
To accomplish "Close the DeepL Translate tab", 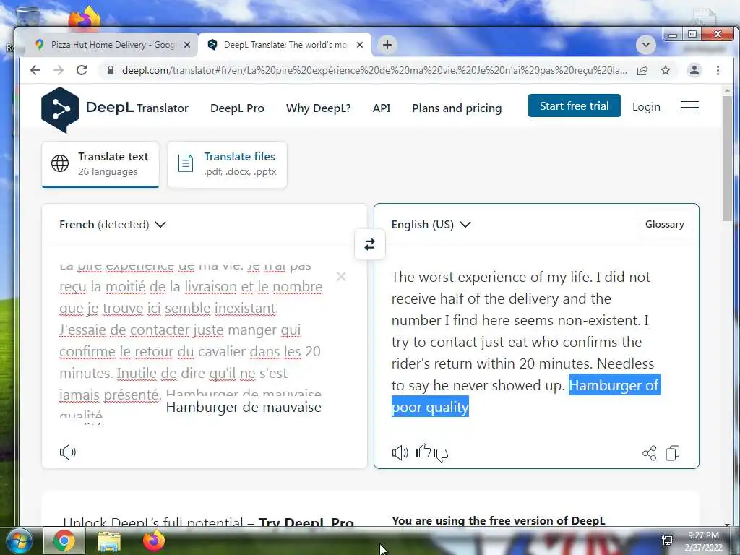I will [x=360, y=45].
